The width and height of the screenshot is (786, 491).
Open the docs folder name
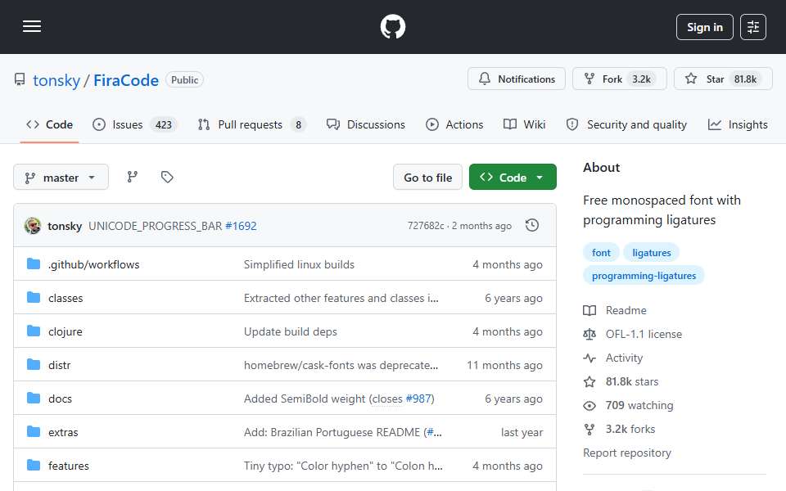tap(60, 399)
